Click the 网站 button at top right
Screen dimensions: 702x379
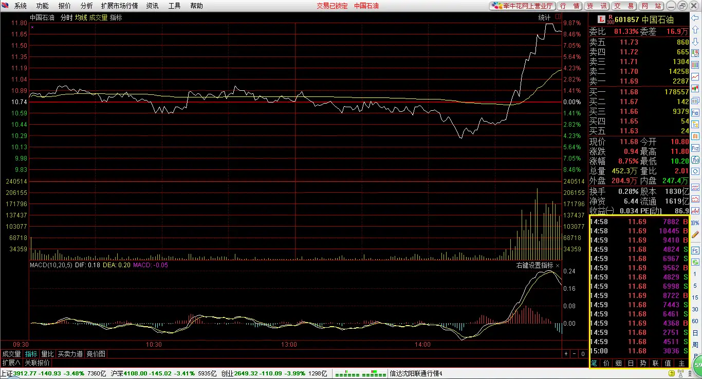pyautogui.click(x=652, y=6)
